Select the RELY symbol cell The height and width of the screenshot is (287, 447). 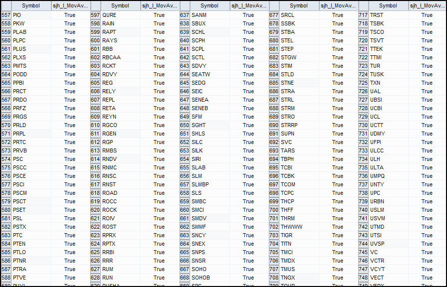tap(120, 91)
